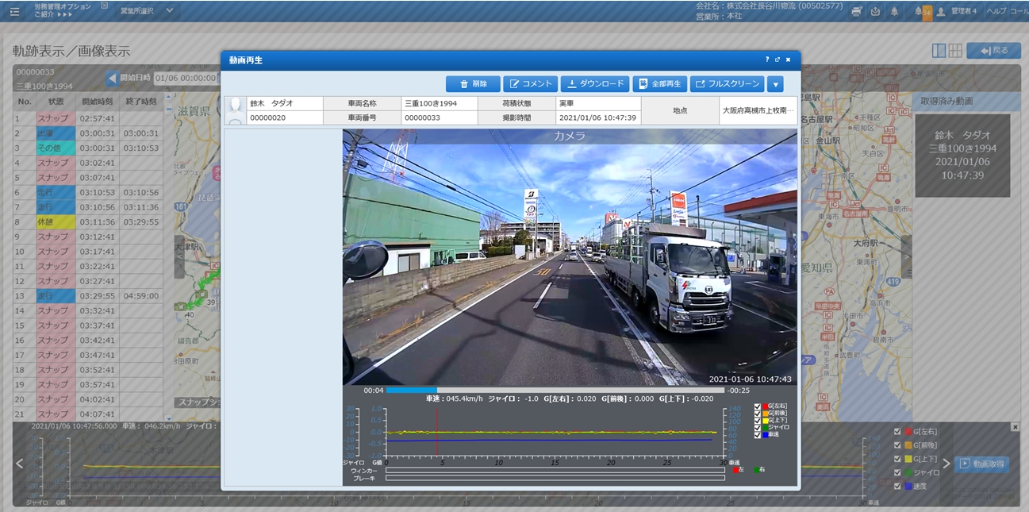
Task: Close the 労務管理オプション banner
Action: (105, 6)
